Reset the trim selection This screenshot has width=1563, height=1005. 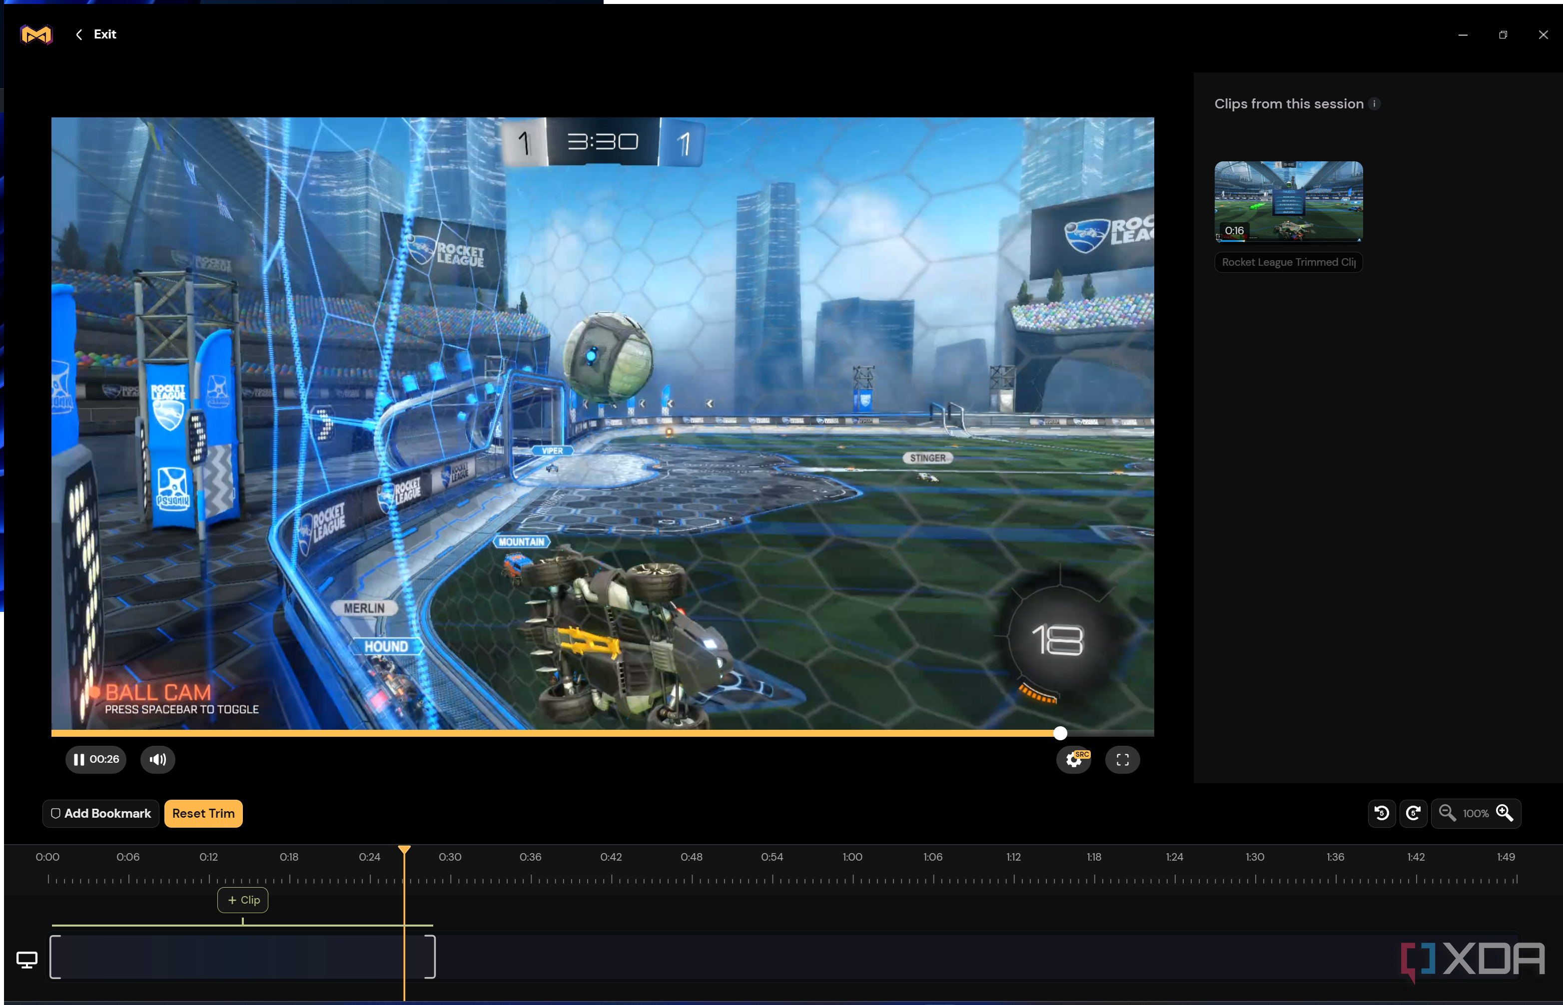[203, 813]
